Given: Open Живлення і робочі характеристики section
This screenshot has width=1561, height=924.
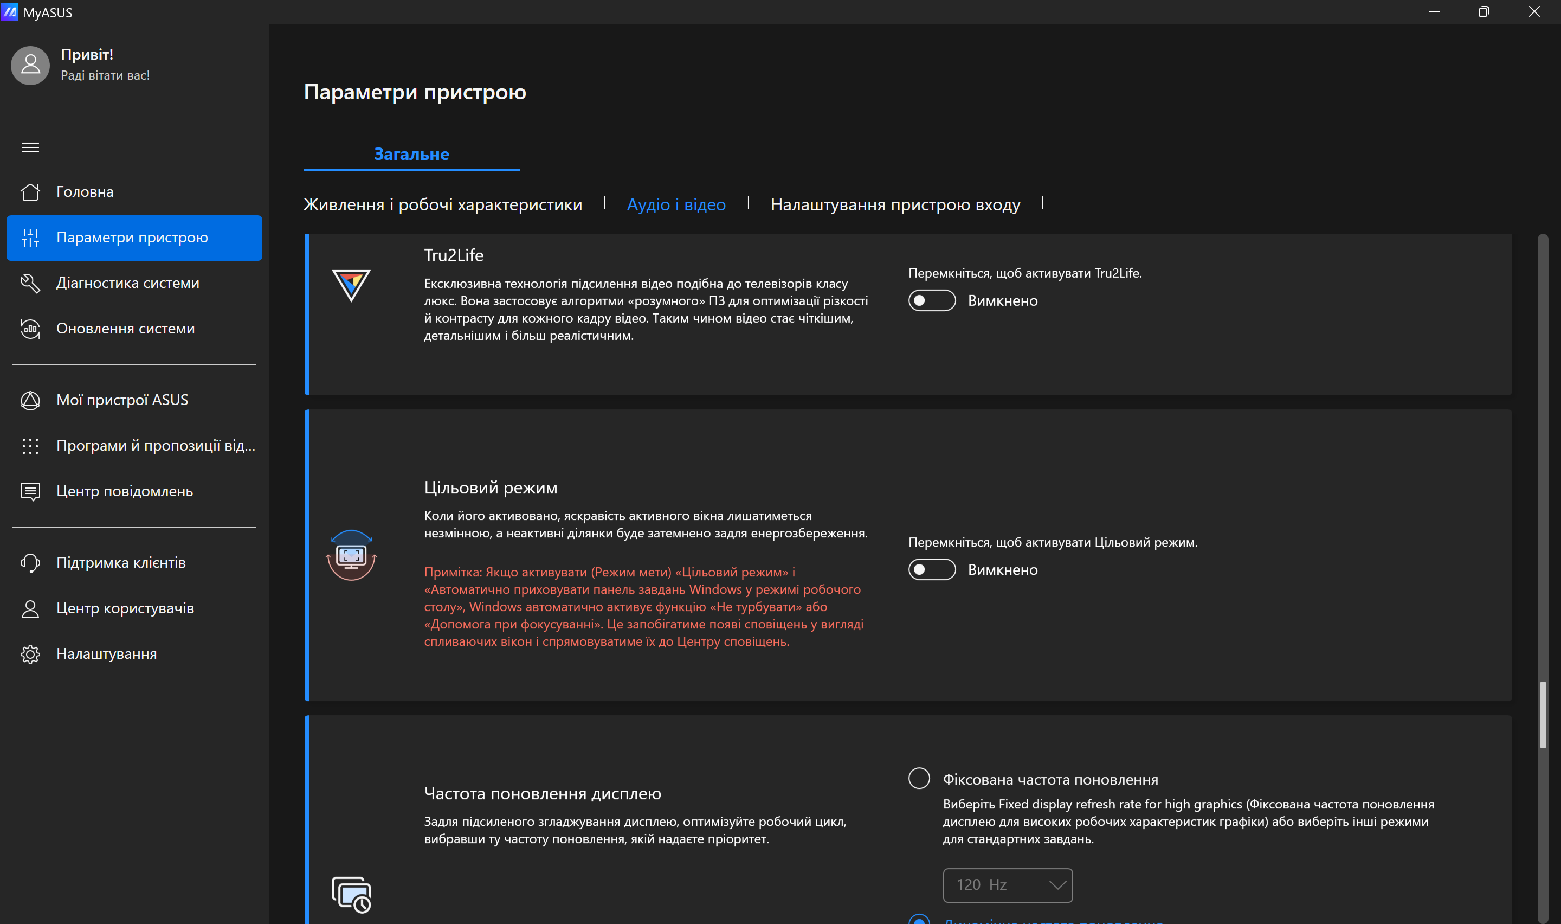Looking at the screenshot, I should click(x=442, y=204).
